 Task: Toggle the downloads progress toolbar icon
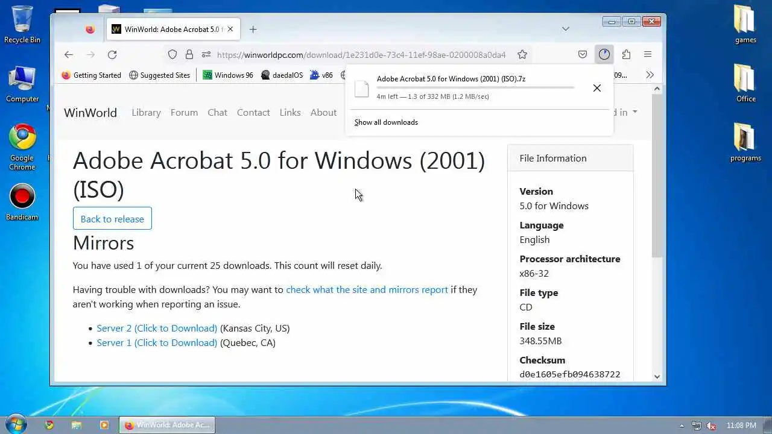604,54
